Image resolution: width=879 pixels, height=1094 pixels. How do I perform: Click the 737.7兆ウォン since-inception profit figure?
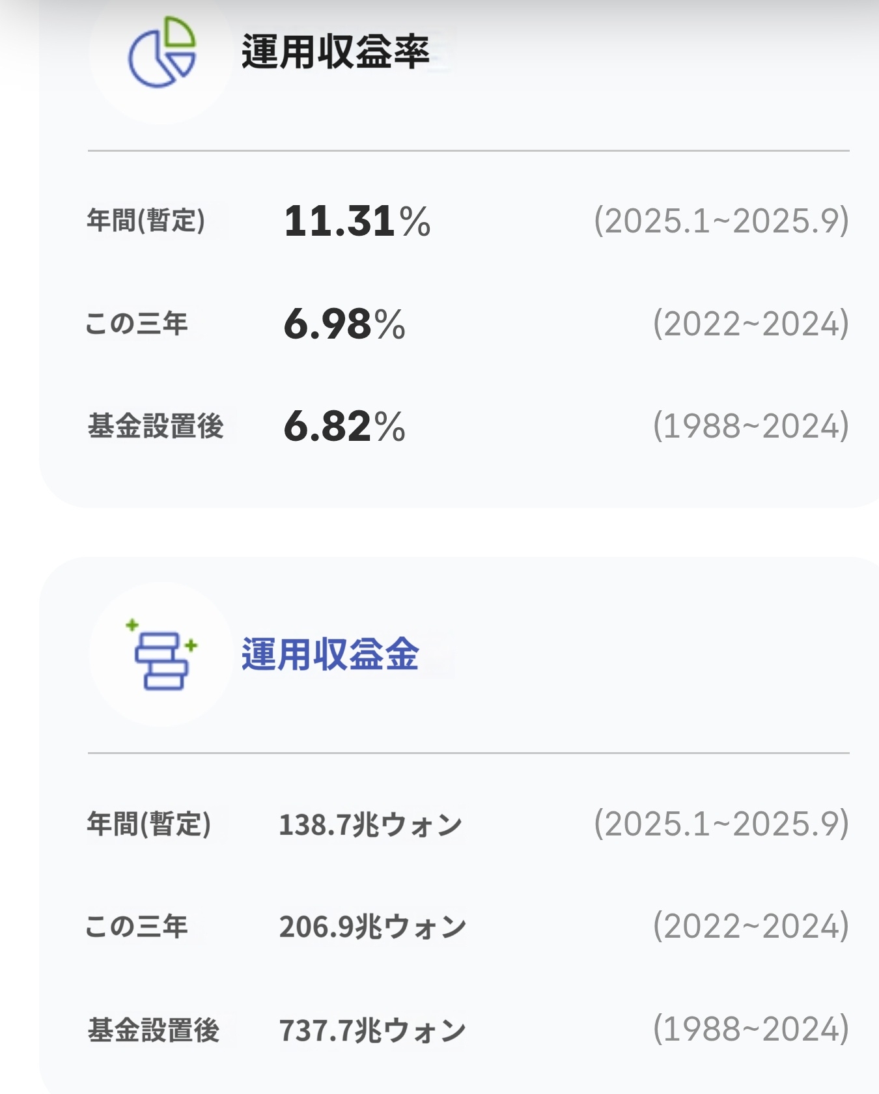[372, 1030]
